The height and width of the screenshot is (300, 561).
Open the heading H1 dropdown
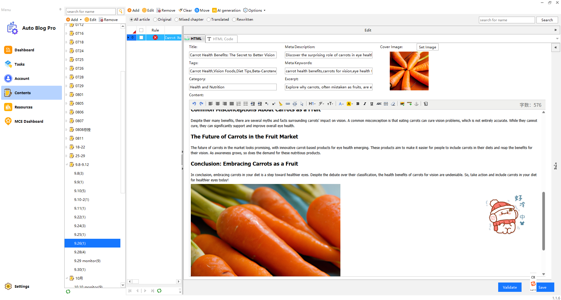tap(312, 104)
